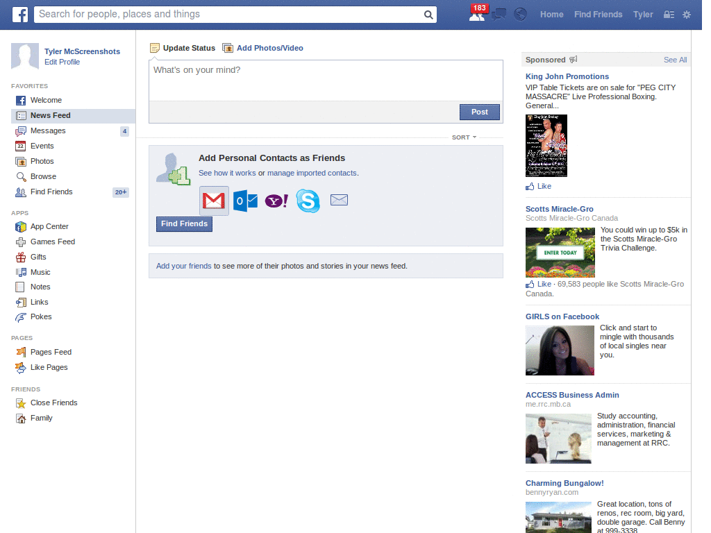711x533 pixels.
Task: Open the messages chat bubble icon
Action: [x=499, y=15]
